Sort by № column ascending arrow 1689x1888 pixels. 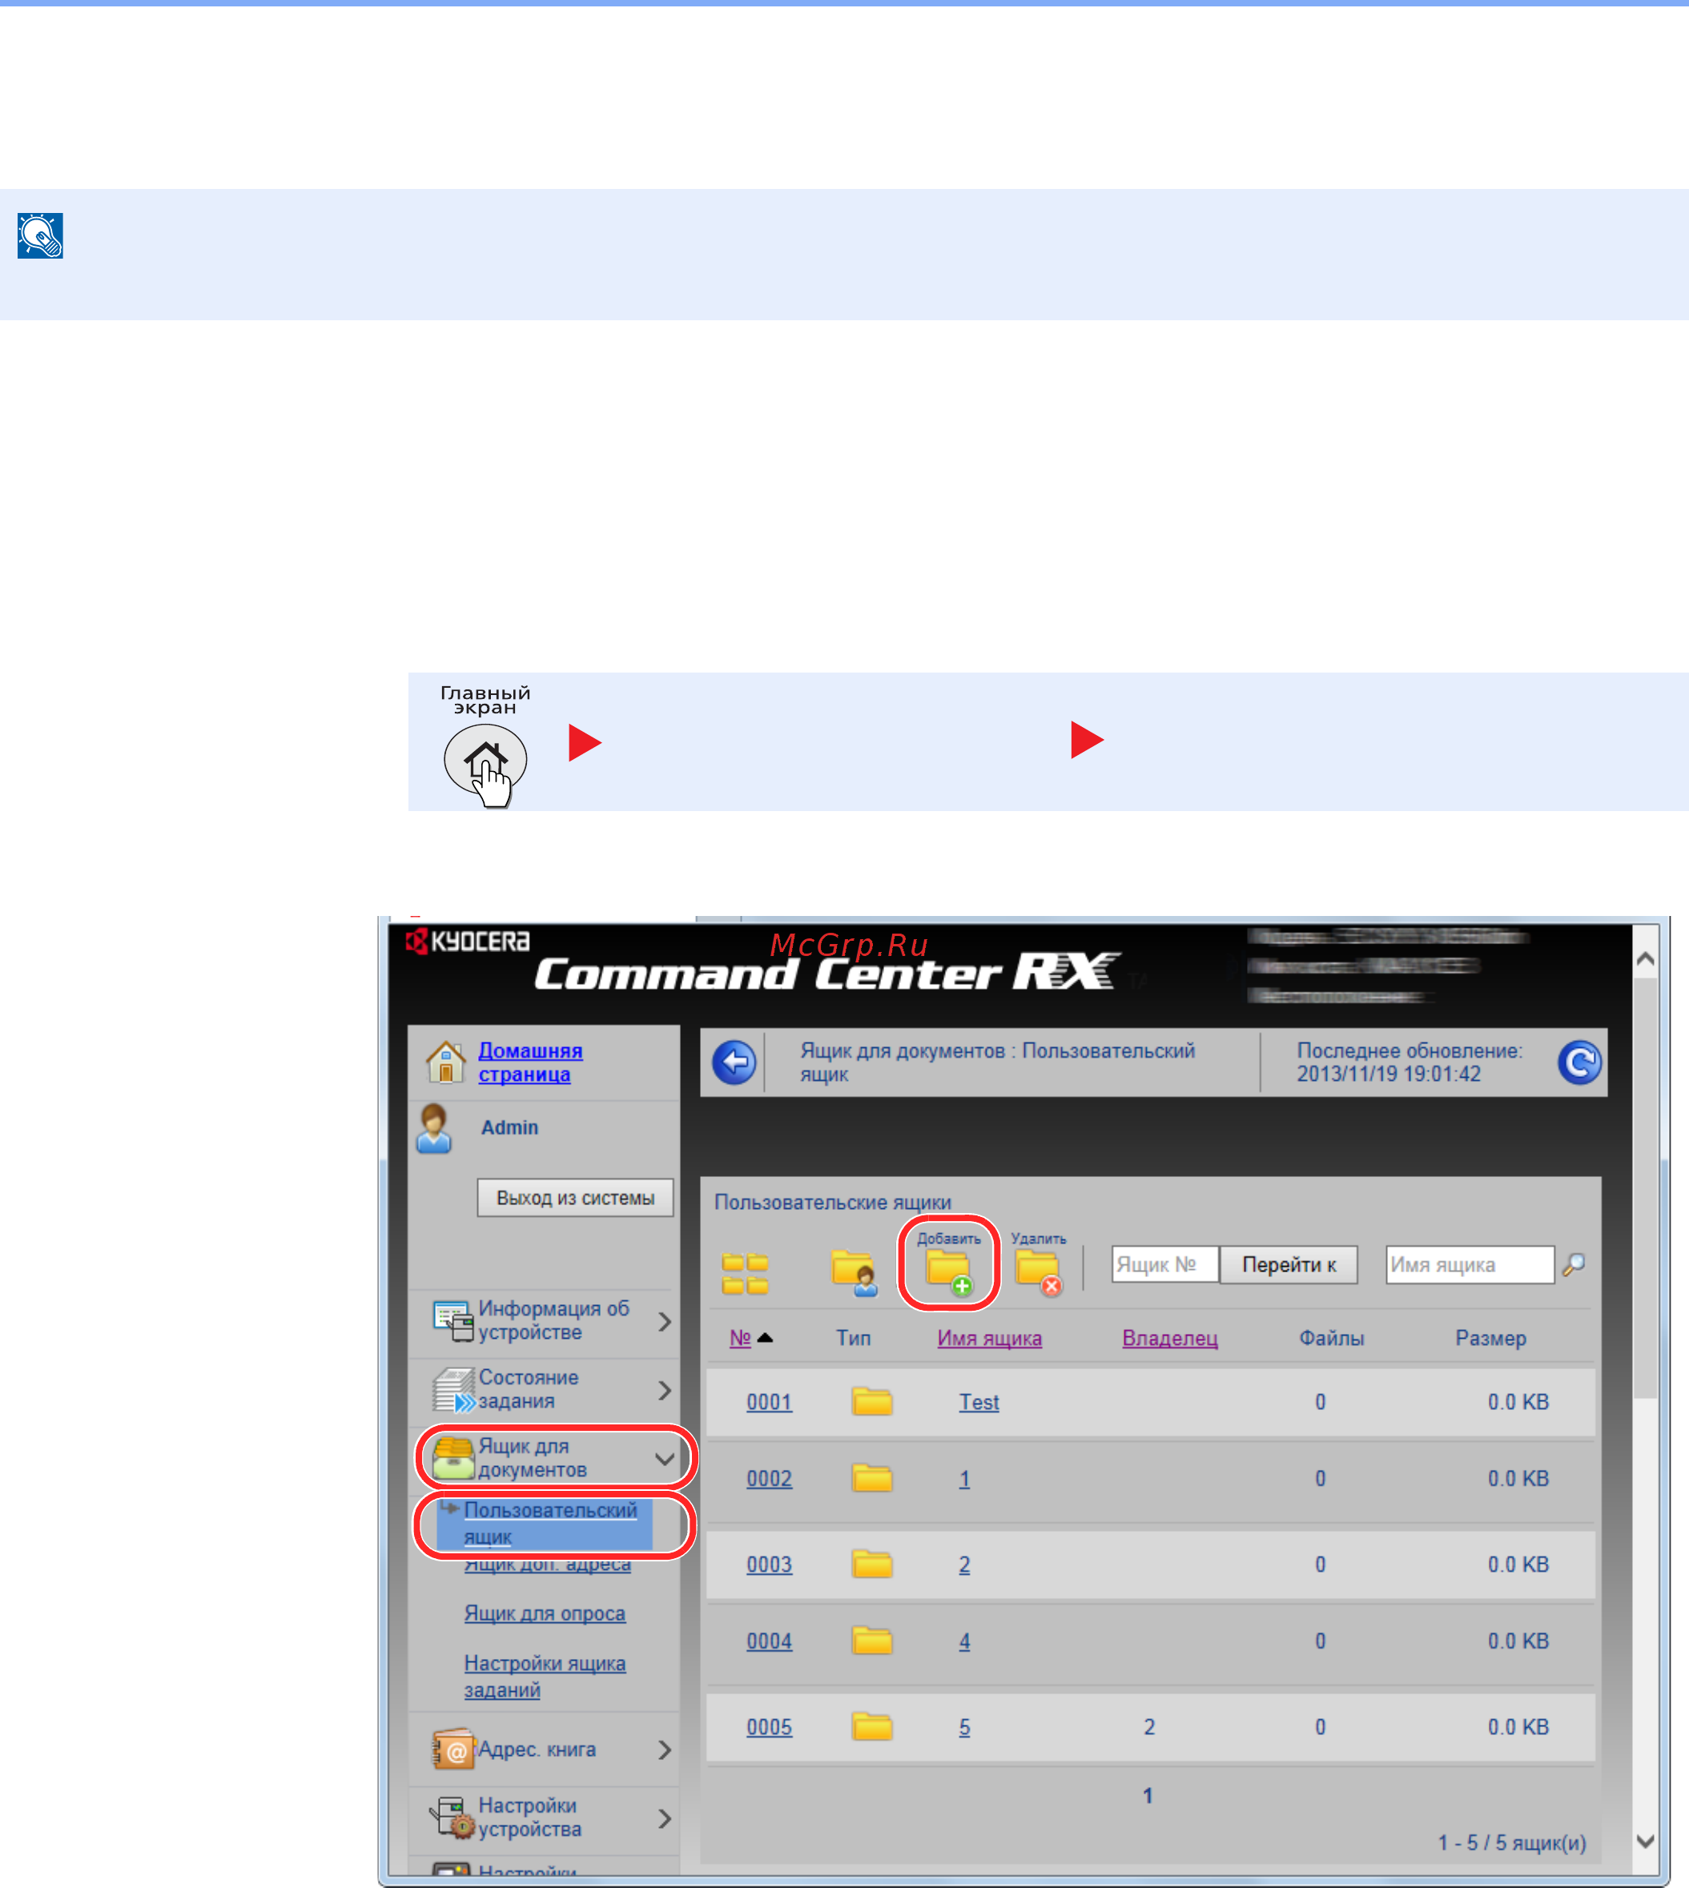point(765,1338)
